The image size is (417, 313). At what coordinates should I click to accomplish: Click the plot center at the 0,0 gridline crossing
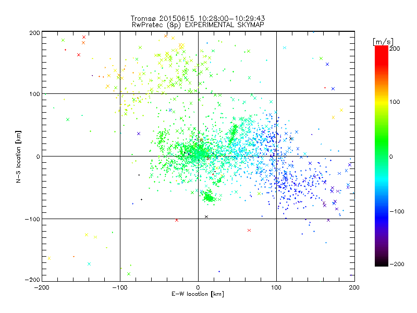[198, 156]
